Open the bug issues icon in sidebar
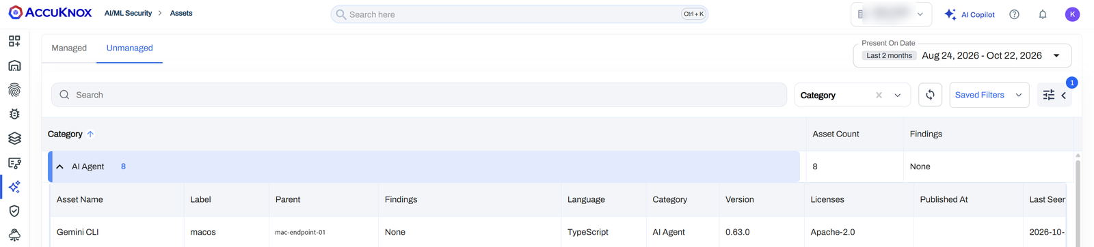 14,114
